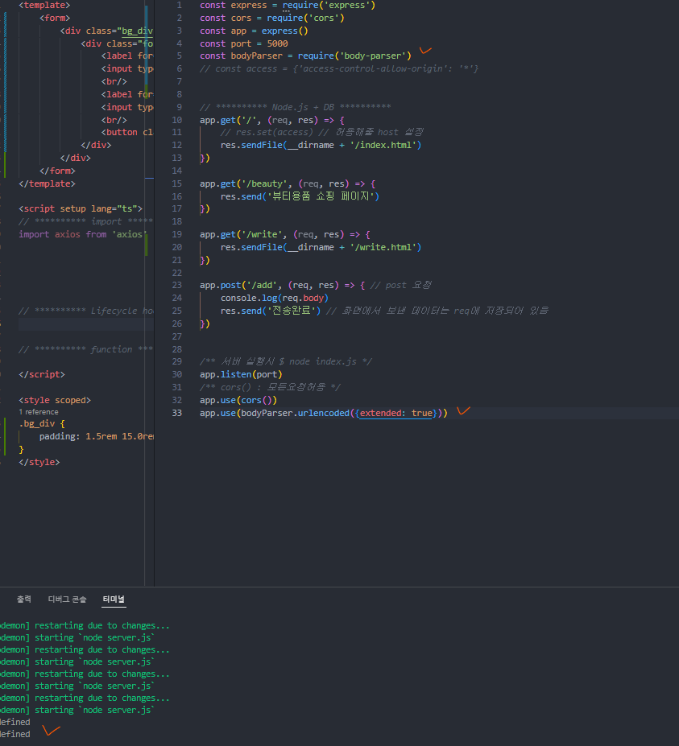Open the 디버그 콘솔 panel tab

pyautogui.click(x=67, y=599)
